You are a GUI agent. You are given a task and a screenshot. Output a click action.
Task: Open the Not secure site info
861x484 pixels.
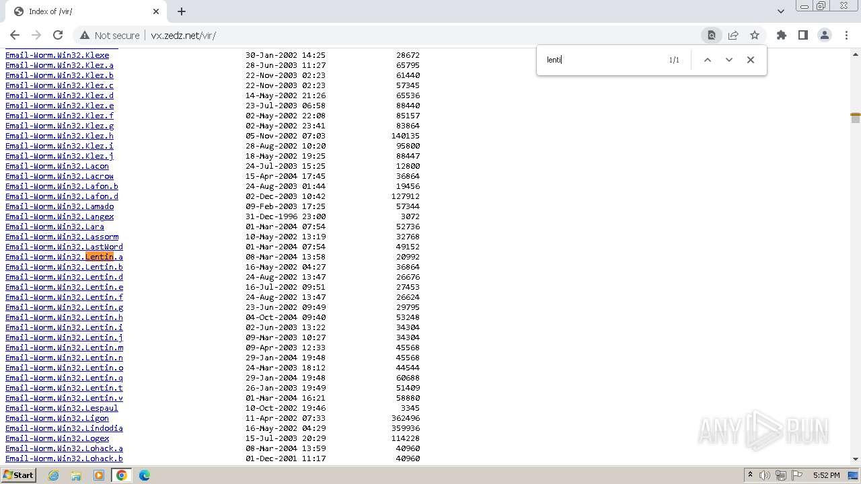click(110, 36)
